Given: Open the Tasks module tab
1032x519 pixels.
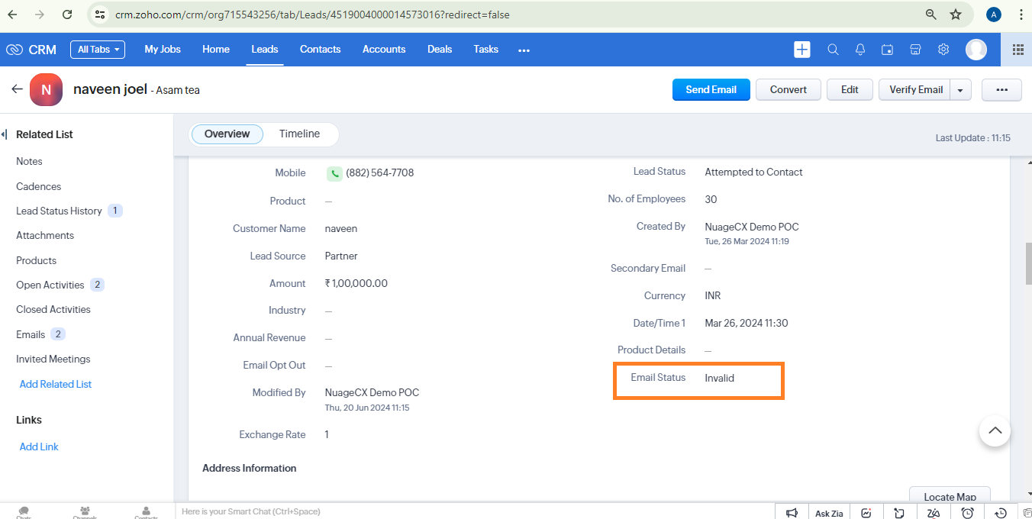Looking at the screenshot, I should (485, 50).
